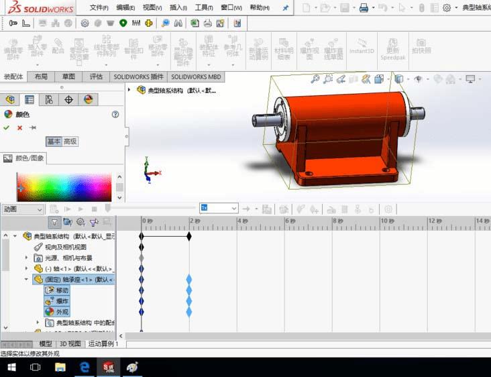Viewport: 491px width, 377px height.
Task: Select 基本 mode toggle
Action: pos(54,142)
